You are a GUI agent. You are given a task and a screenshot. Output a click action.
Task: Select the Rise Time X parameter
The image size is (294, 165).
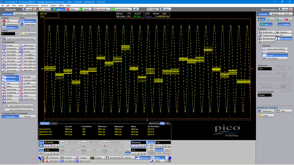point(10,58)
